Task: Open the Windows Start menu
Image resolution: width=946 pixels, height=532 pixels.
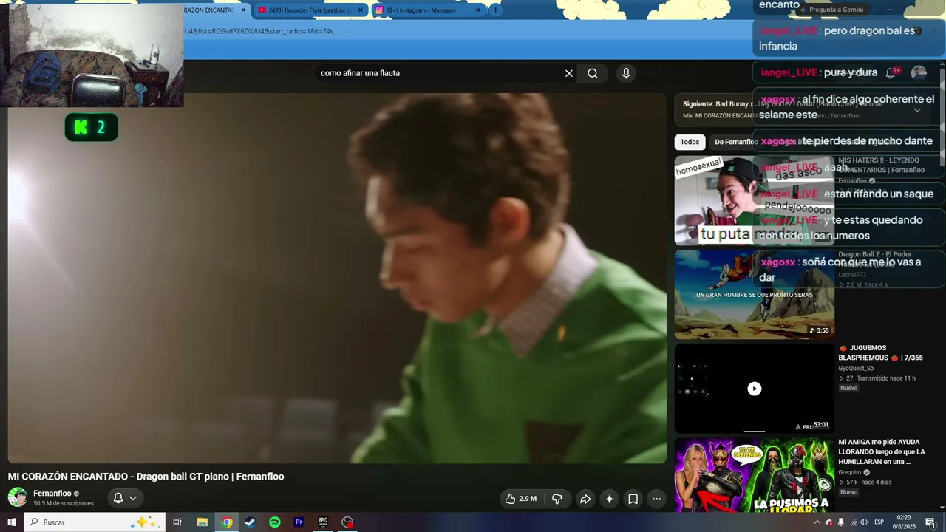Action: click(x=12, y=522)
